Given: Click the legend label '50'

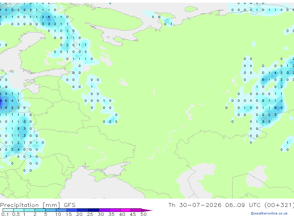Looking at the screenshot, I should [143, 214].
